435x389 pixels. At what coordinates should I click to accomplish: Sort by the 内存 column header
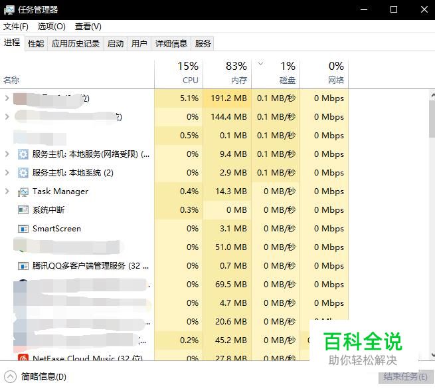point(227,74)
